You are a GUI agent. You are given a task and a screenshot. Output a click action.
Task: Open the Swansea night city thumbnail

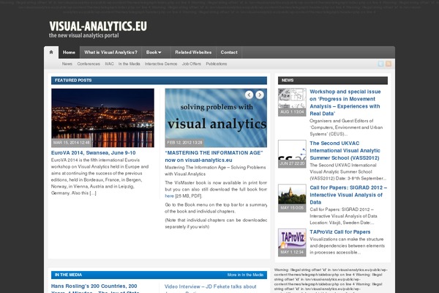(102, 118)
